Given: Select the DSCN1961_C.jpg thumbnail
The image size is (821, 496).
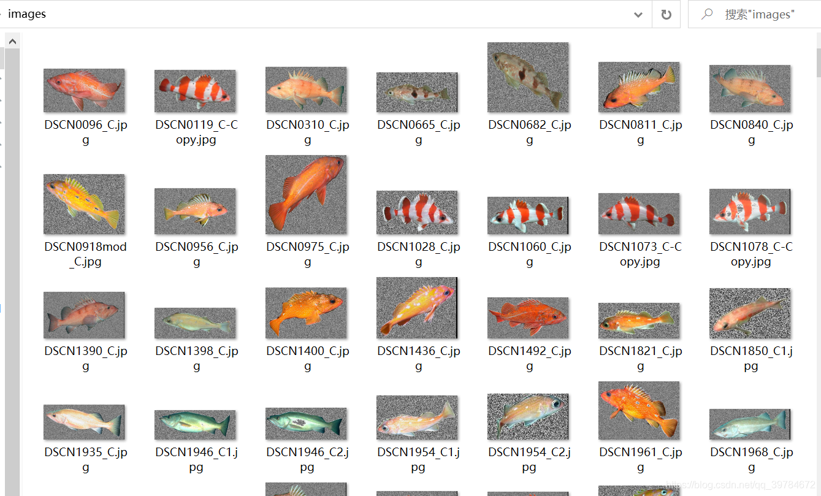Looking at the screenshot, I should (639, 411).
